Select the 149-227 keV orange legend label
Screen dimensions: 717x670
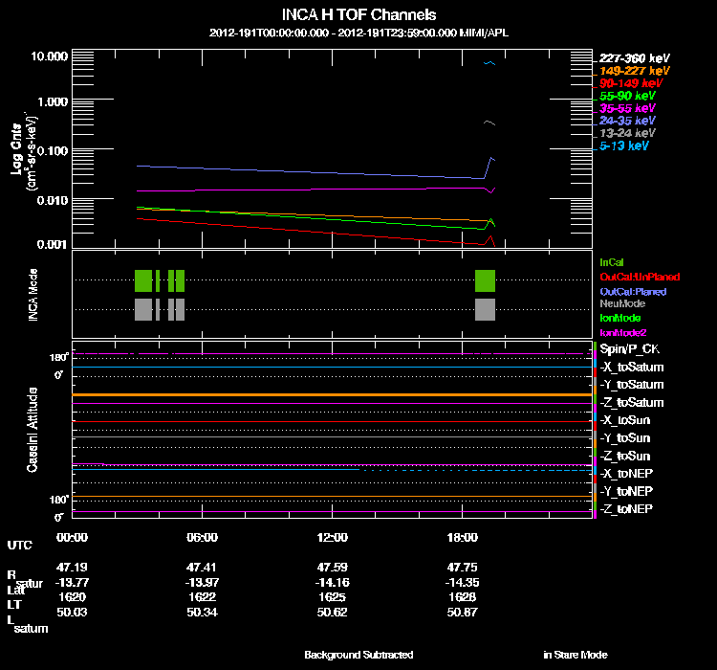tap(636, 71)
